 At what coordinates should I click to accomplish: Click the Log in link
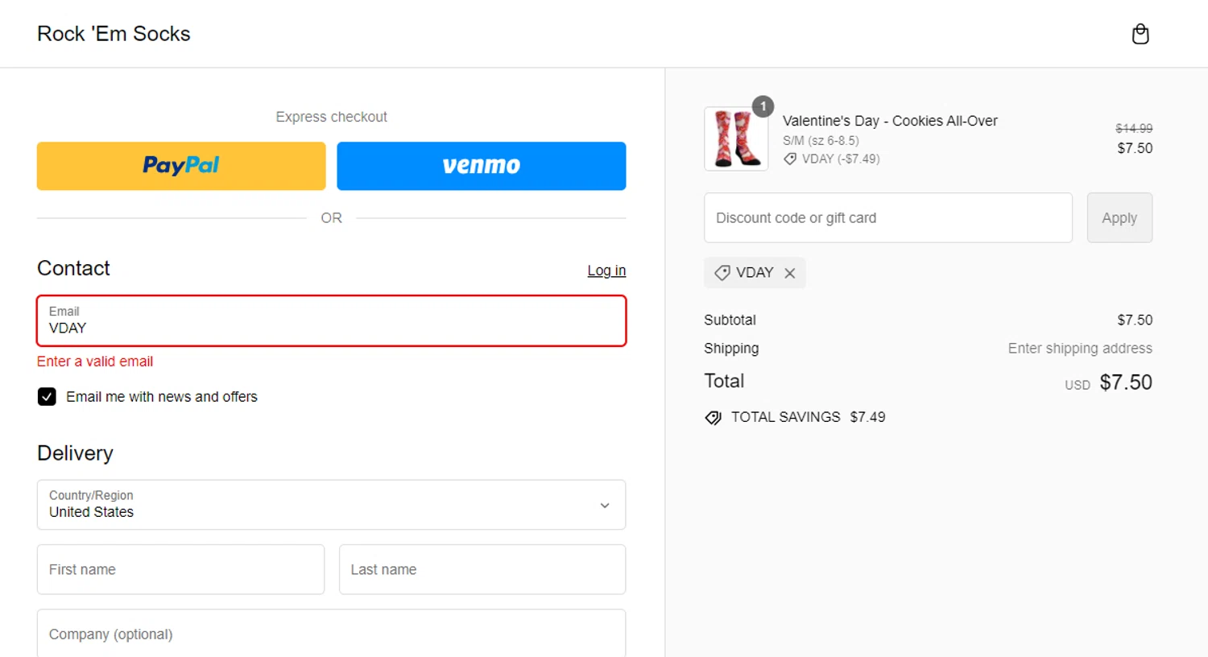pos(606,271)
